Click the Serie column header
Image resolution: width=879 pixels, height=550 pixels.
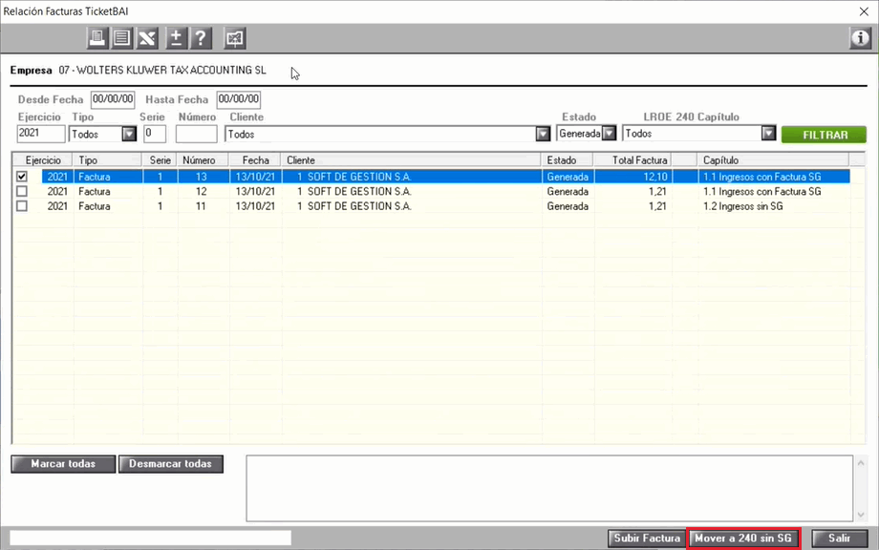(x=160, y=160)
